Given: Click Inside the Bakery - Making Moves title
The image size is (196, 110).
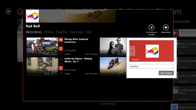Looking at the screenshot, I should coord(78,60).
